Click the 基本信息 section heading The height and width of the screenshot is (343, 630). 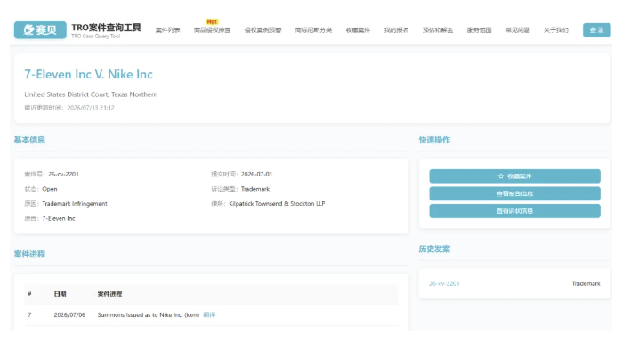(x=29, y=140)
